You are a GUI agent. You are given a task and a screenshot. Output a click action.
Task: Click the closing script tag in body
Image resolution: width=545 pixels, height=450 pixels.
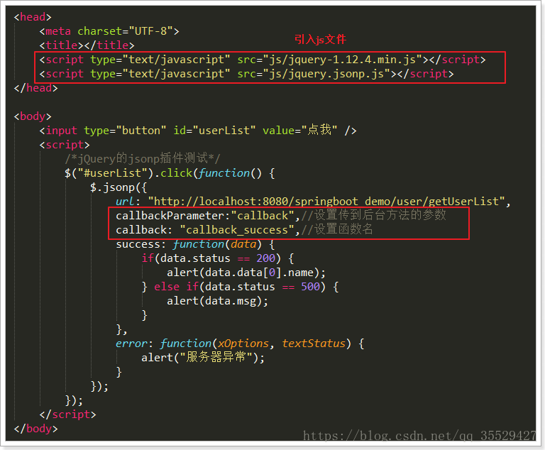tap(67, 415)
